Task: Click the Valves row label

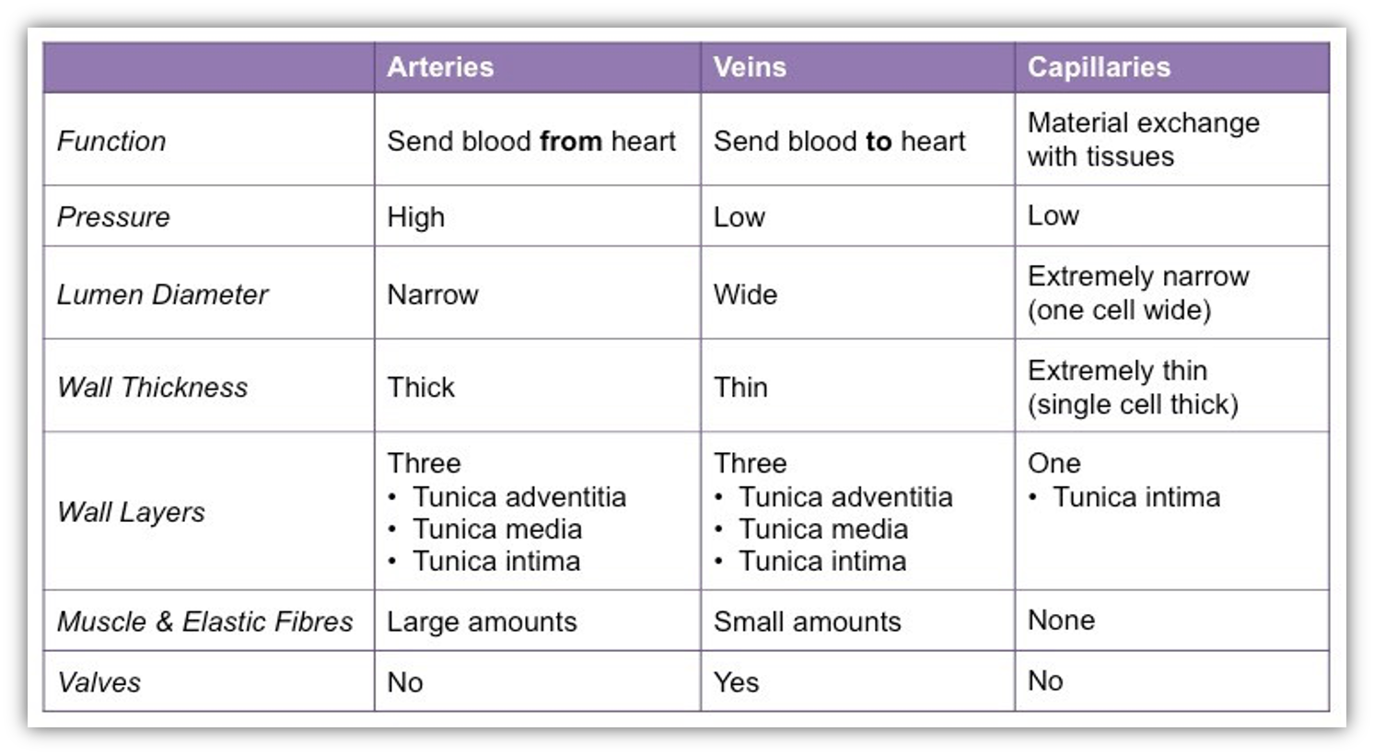Action: 99,682
